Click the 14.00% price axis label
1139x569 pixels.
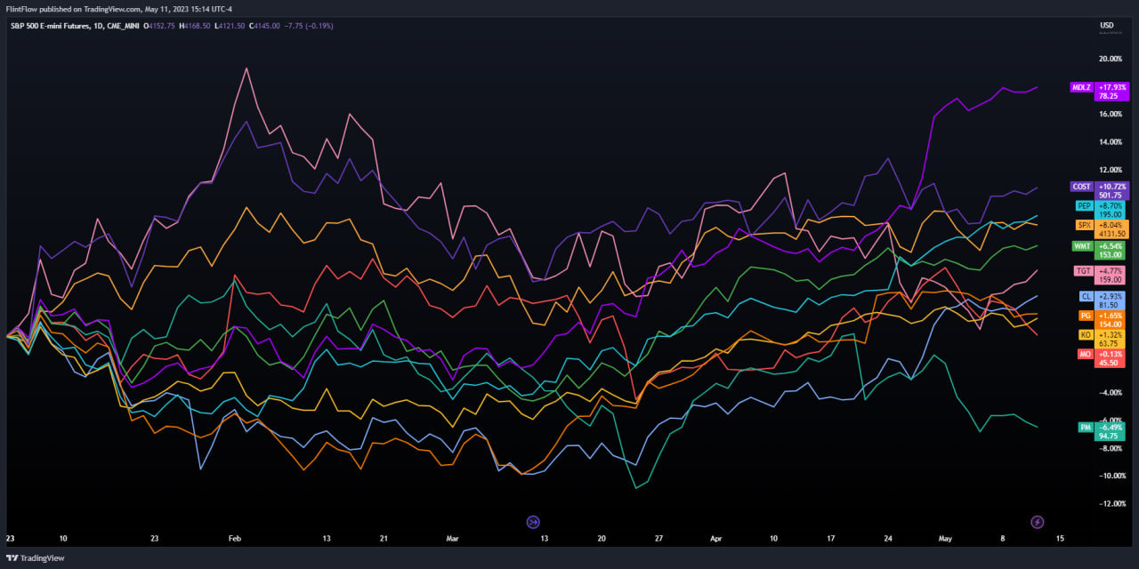[1111, 142]
